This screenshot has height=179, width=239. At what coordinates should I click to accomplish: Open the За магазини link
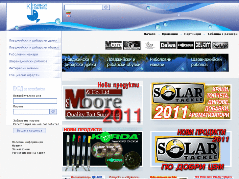click(x=21, y=149)
